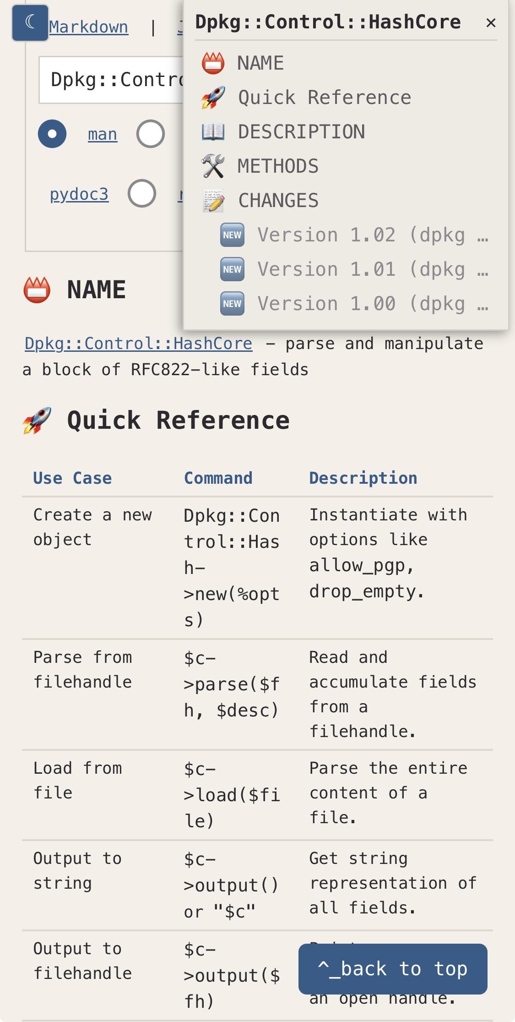Click the rocket icon beside Quick Reference in contents
Viewport: 515px width, 1022px height.
click(213, 98)
